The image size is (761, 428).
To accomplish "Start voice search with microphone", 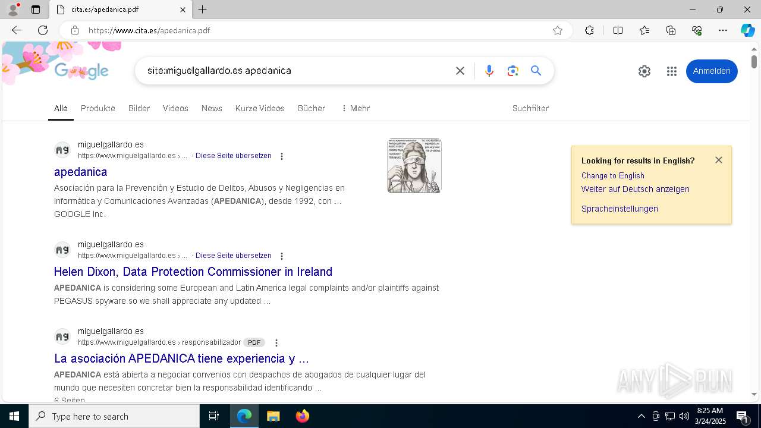I will click(489, 71).
